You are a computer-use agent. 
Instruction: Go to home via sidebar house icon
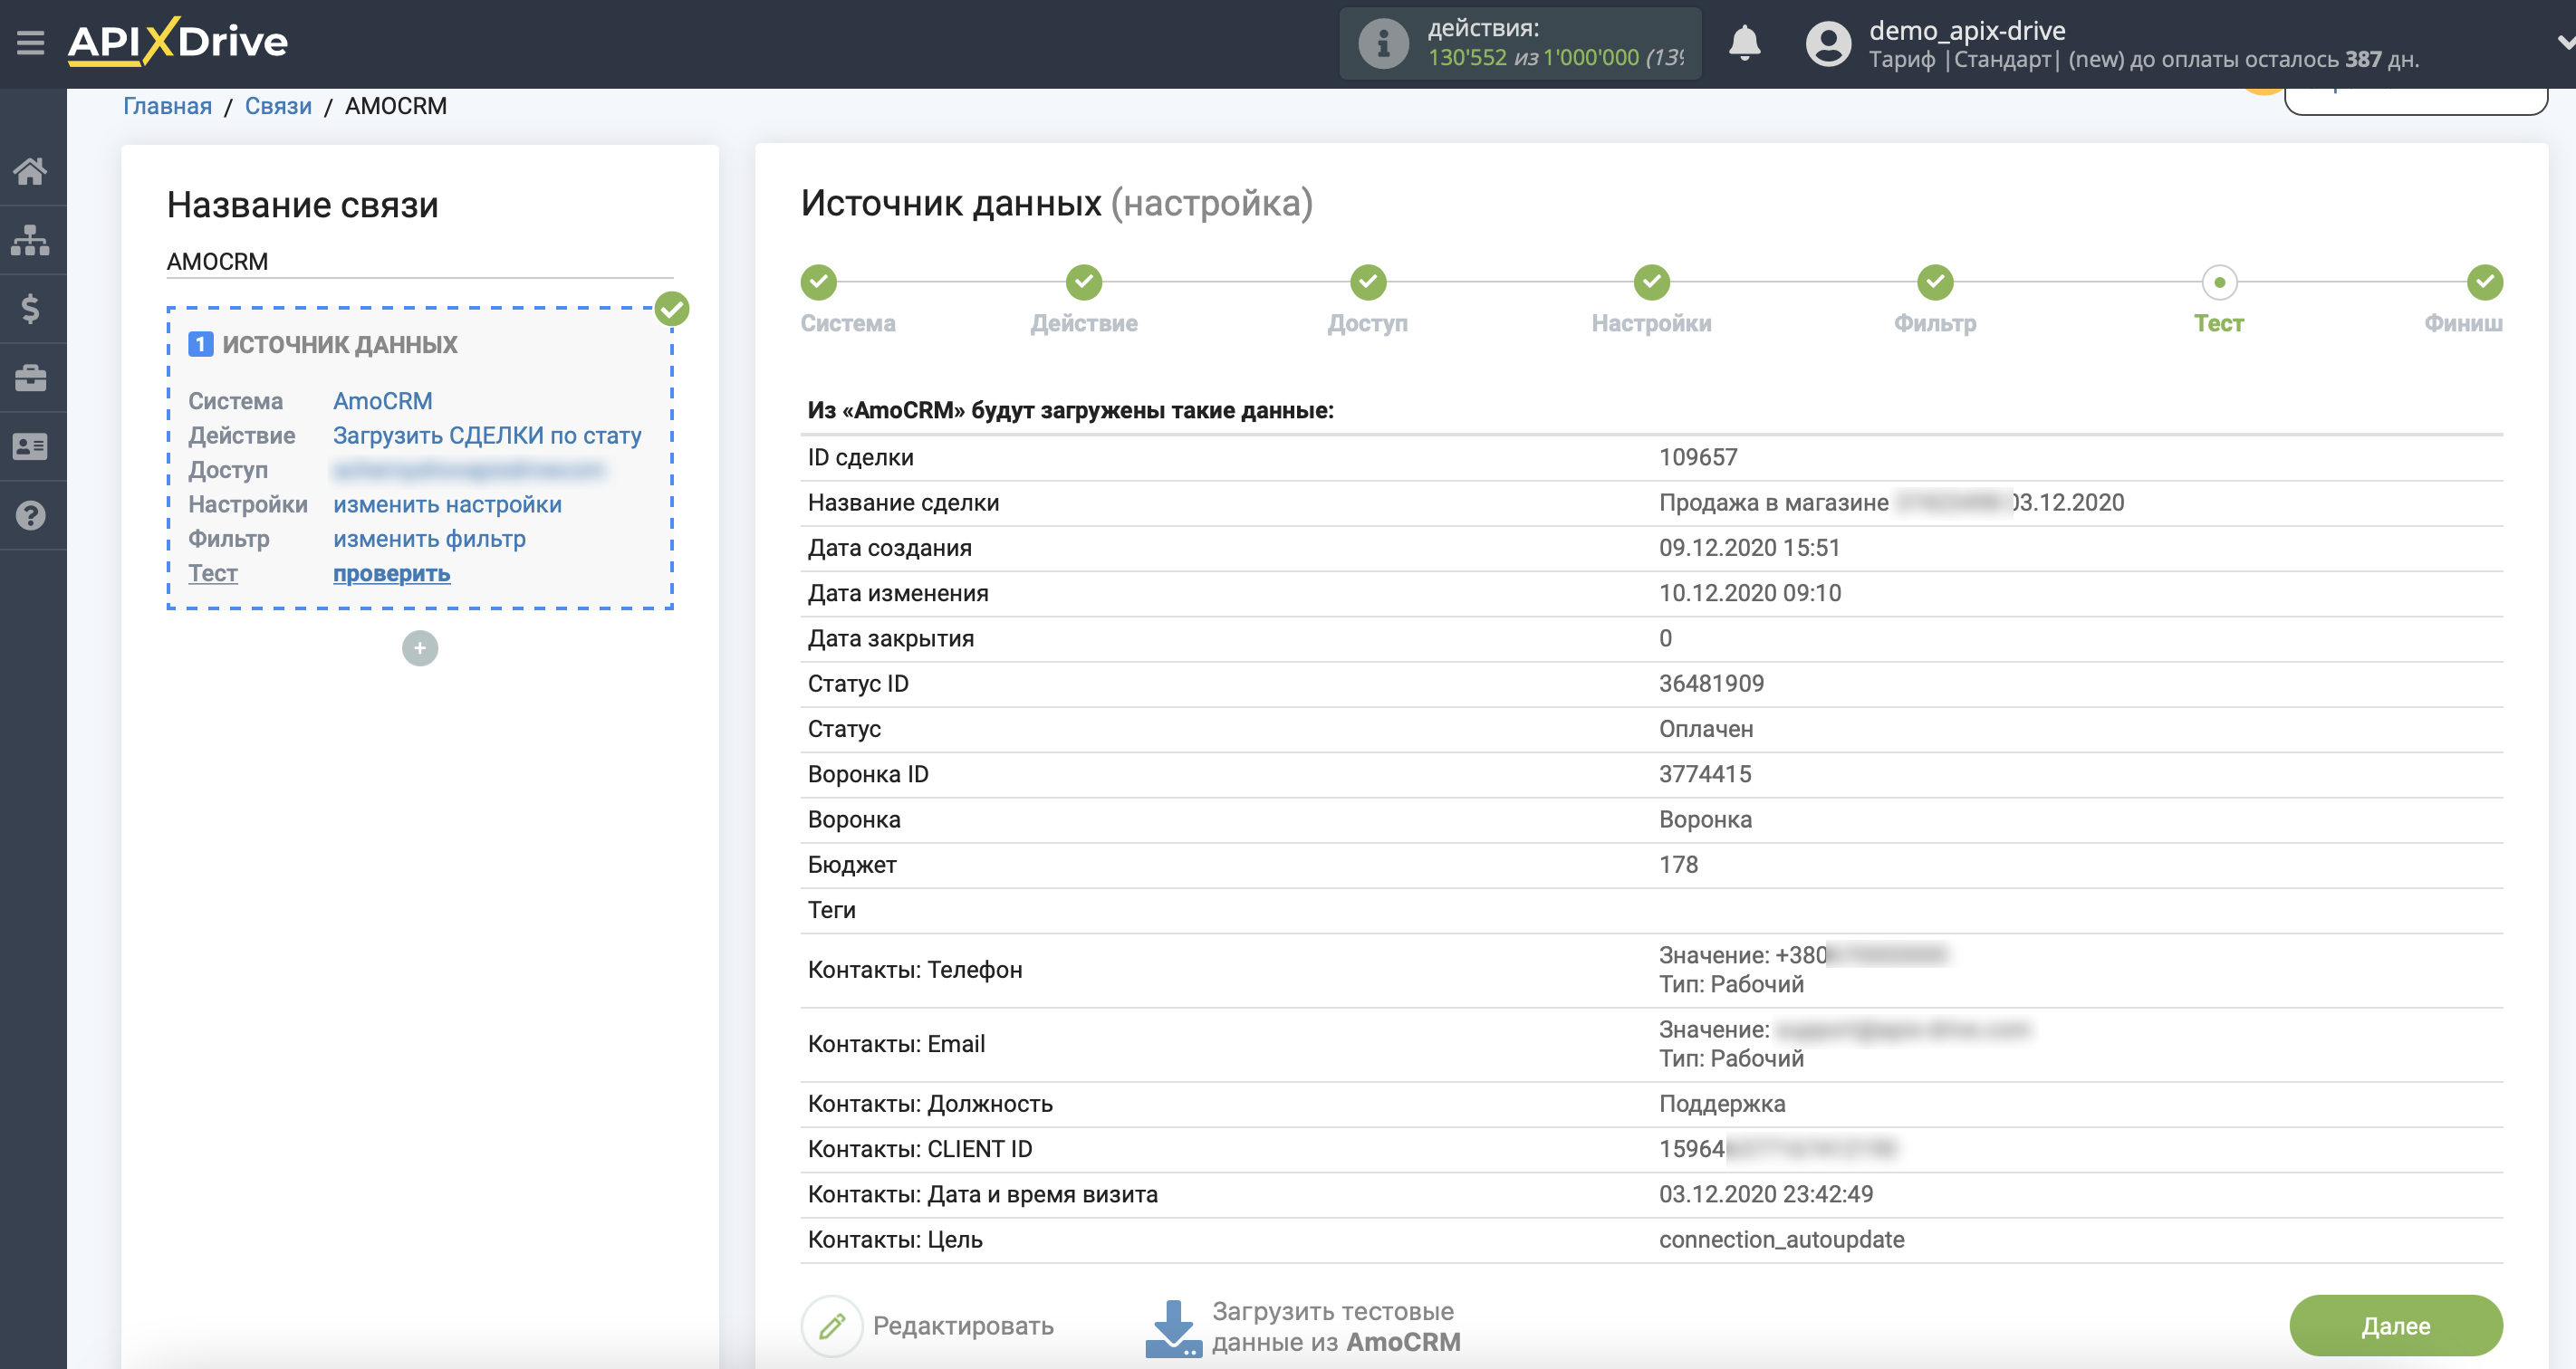[x=31, y=171]
